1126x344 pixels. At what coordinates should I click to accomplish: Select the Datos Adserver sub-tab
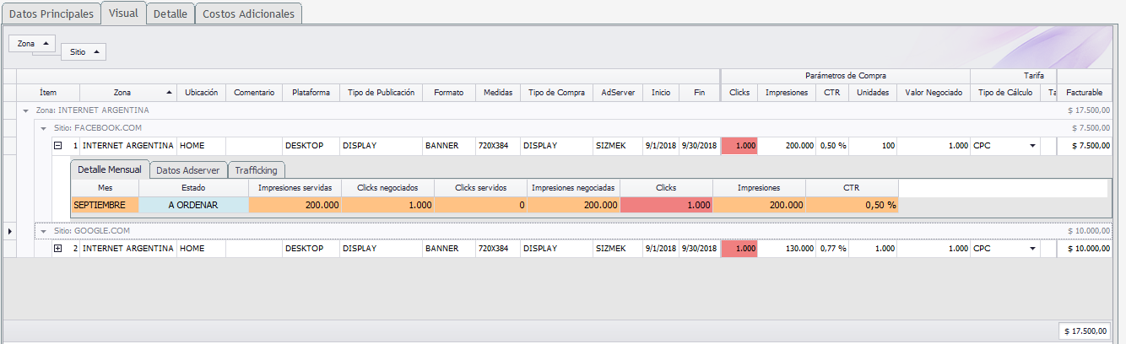coord(188,170)
